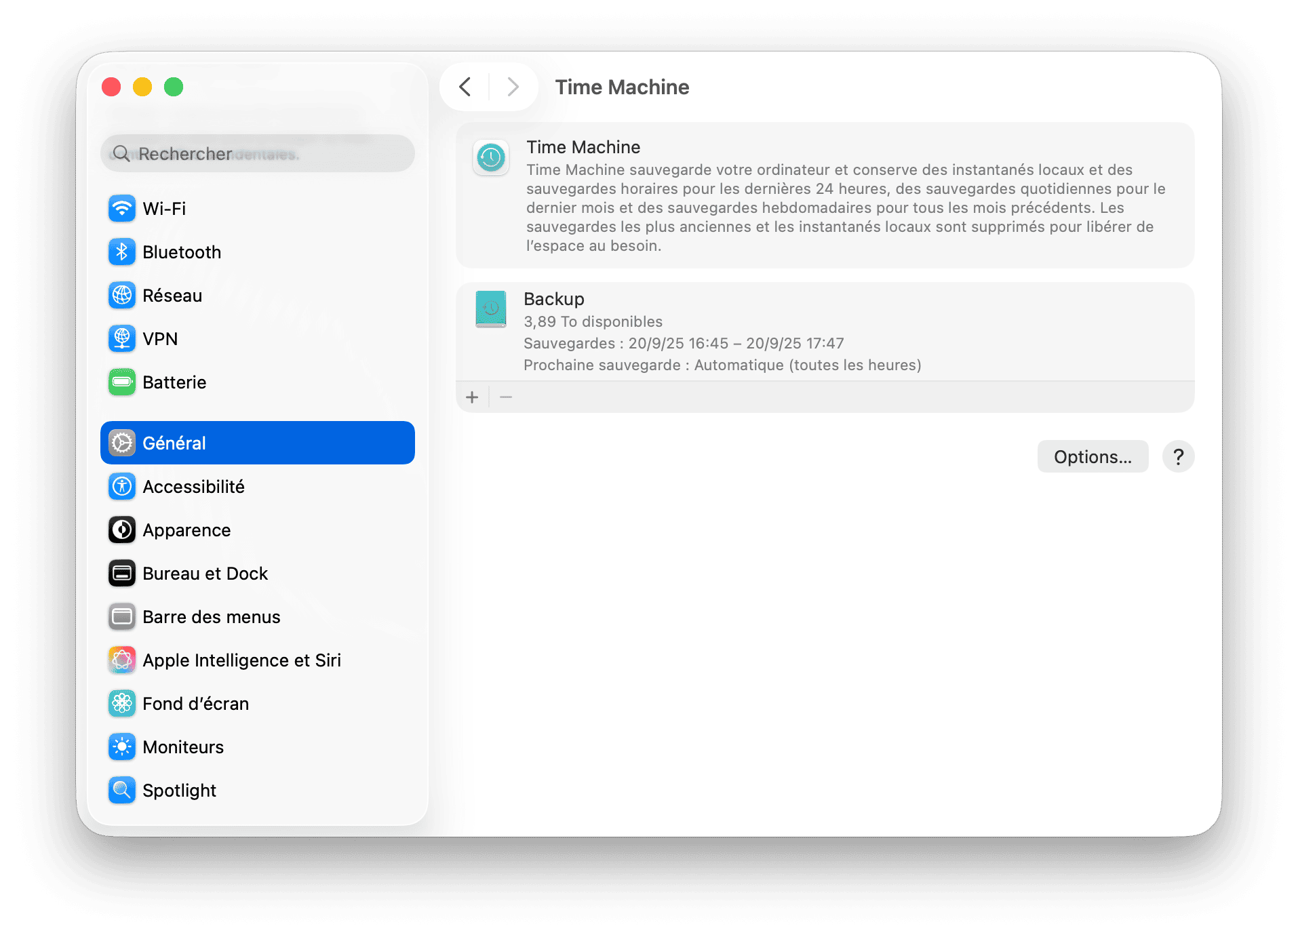This screenshot has height=937, width=1298.
Task: Select Bureau et Dock settings
Action: click(205, 573)
